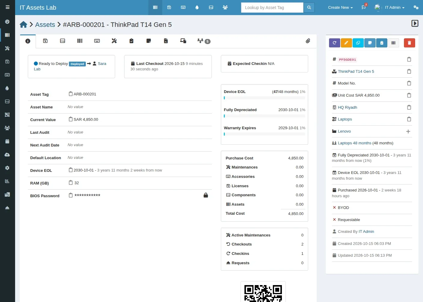Click the red Delete asset button

coord(409,43)
